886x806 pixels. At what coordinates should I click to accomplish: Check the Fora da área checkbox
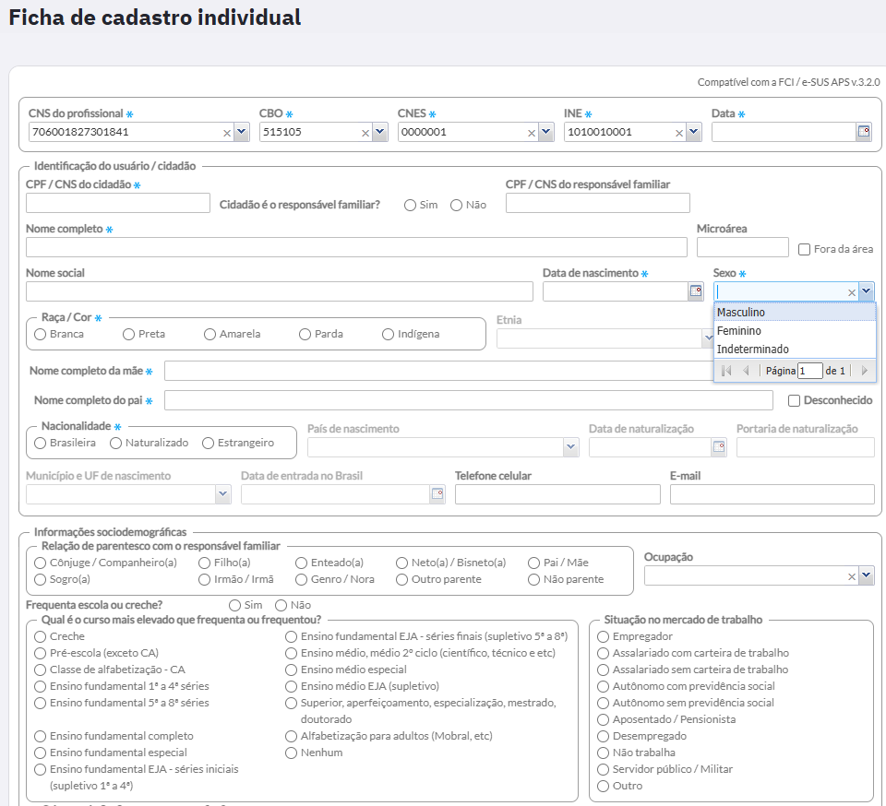point(804,250)
